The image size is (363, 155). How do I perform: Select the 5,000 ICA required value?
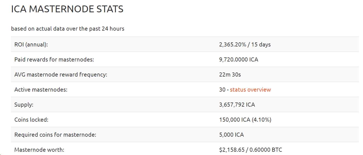coord(231,135)
